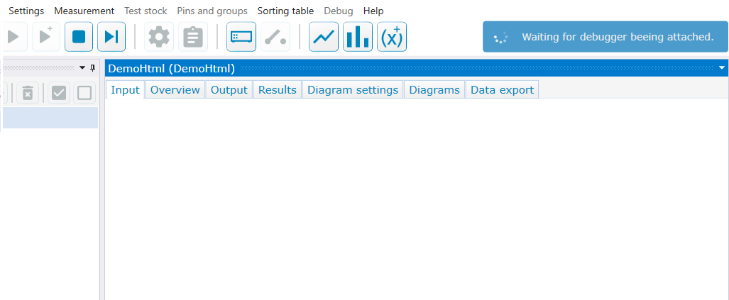Select the highlighted row in left panel
The image size is (729, 300).
50,118
